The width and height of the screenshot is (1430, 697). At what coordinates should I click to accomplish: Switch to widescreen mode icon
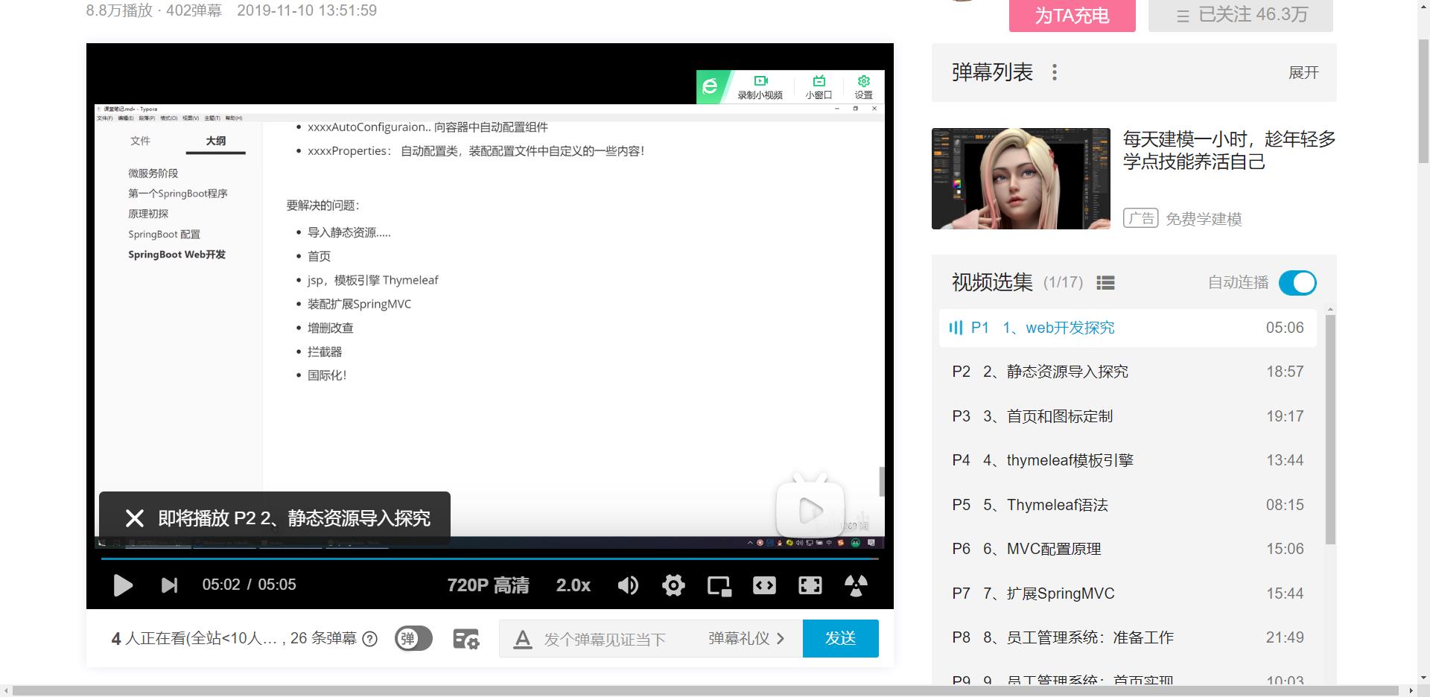point(764,585)
